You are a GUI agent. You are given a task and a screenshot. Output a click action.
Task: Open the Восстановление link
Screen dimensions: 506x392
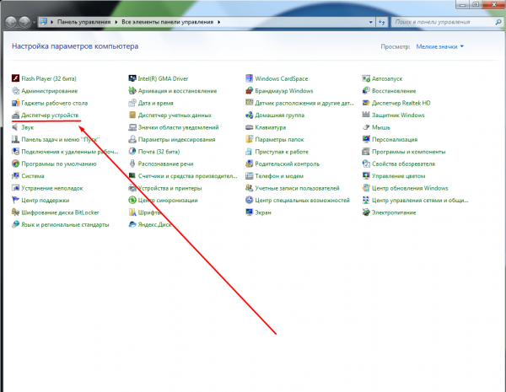394,91
